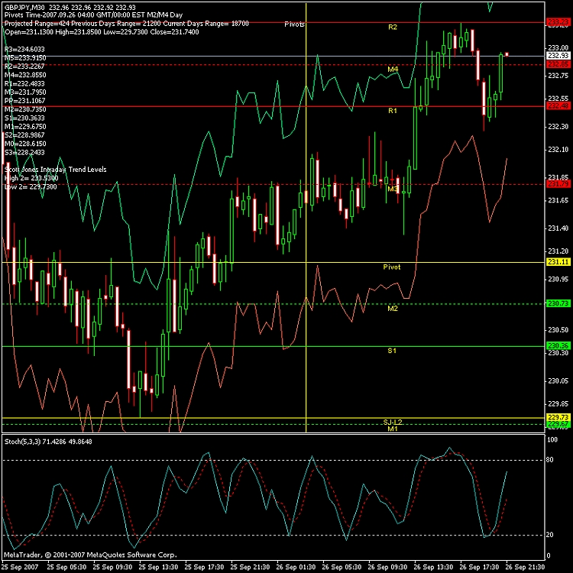
Task: Select the green 230.36 price tag
Action: pos(557,346)
